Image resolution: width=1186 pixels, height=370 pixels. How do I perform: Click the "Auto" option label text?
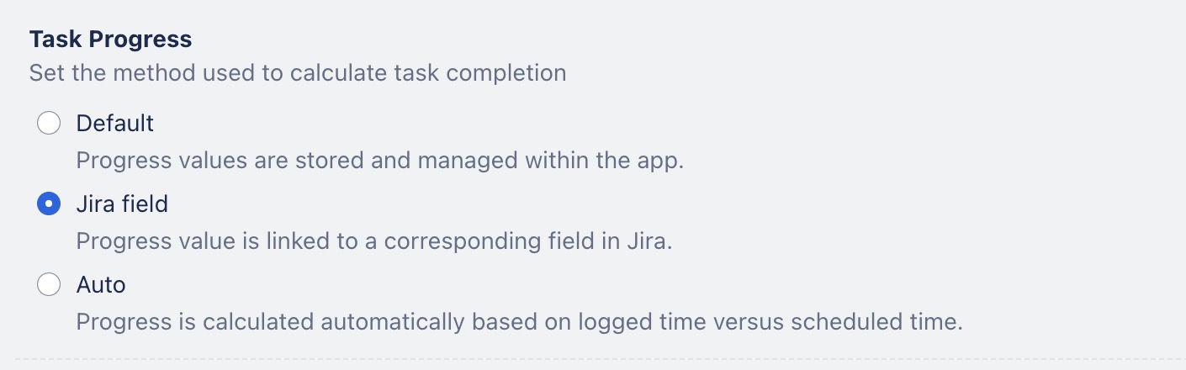[101, 285]
